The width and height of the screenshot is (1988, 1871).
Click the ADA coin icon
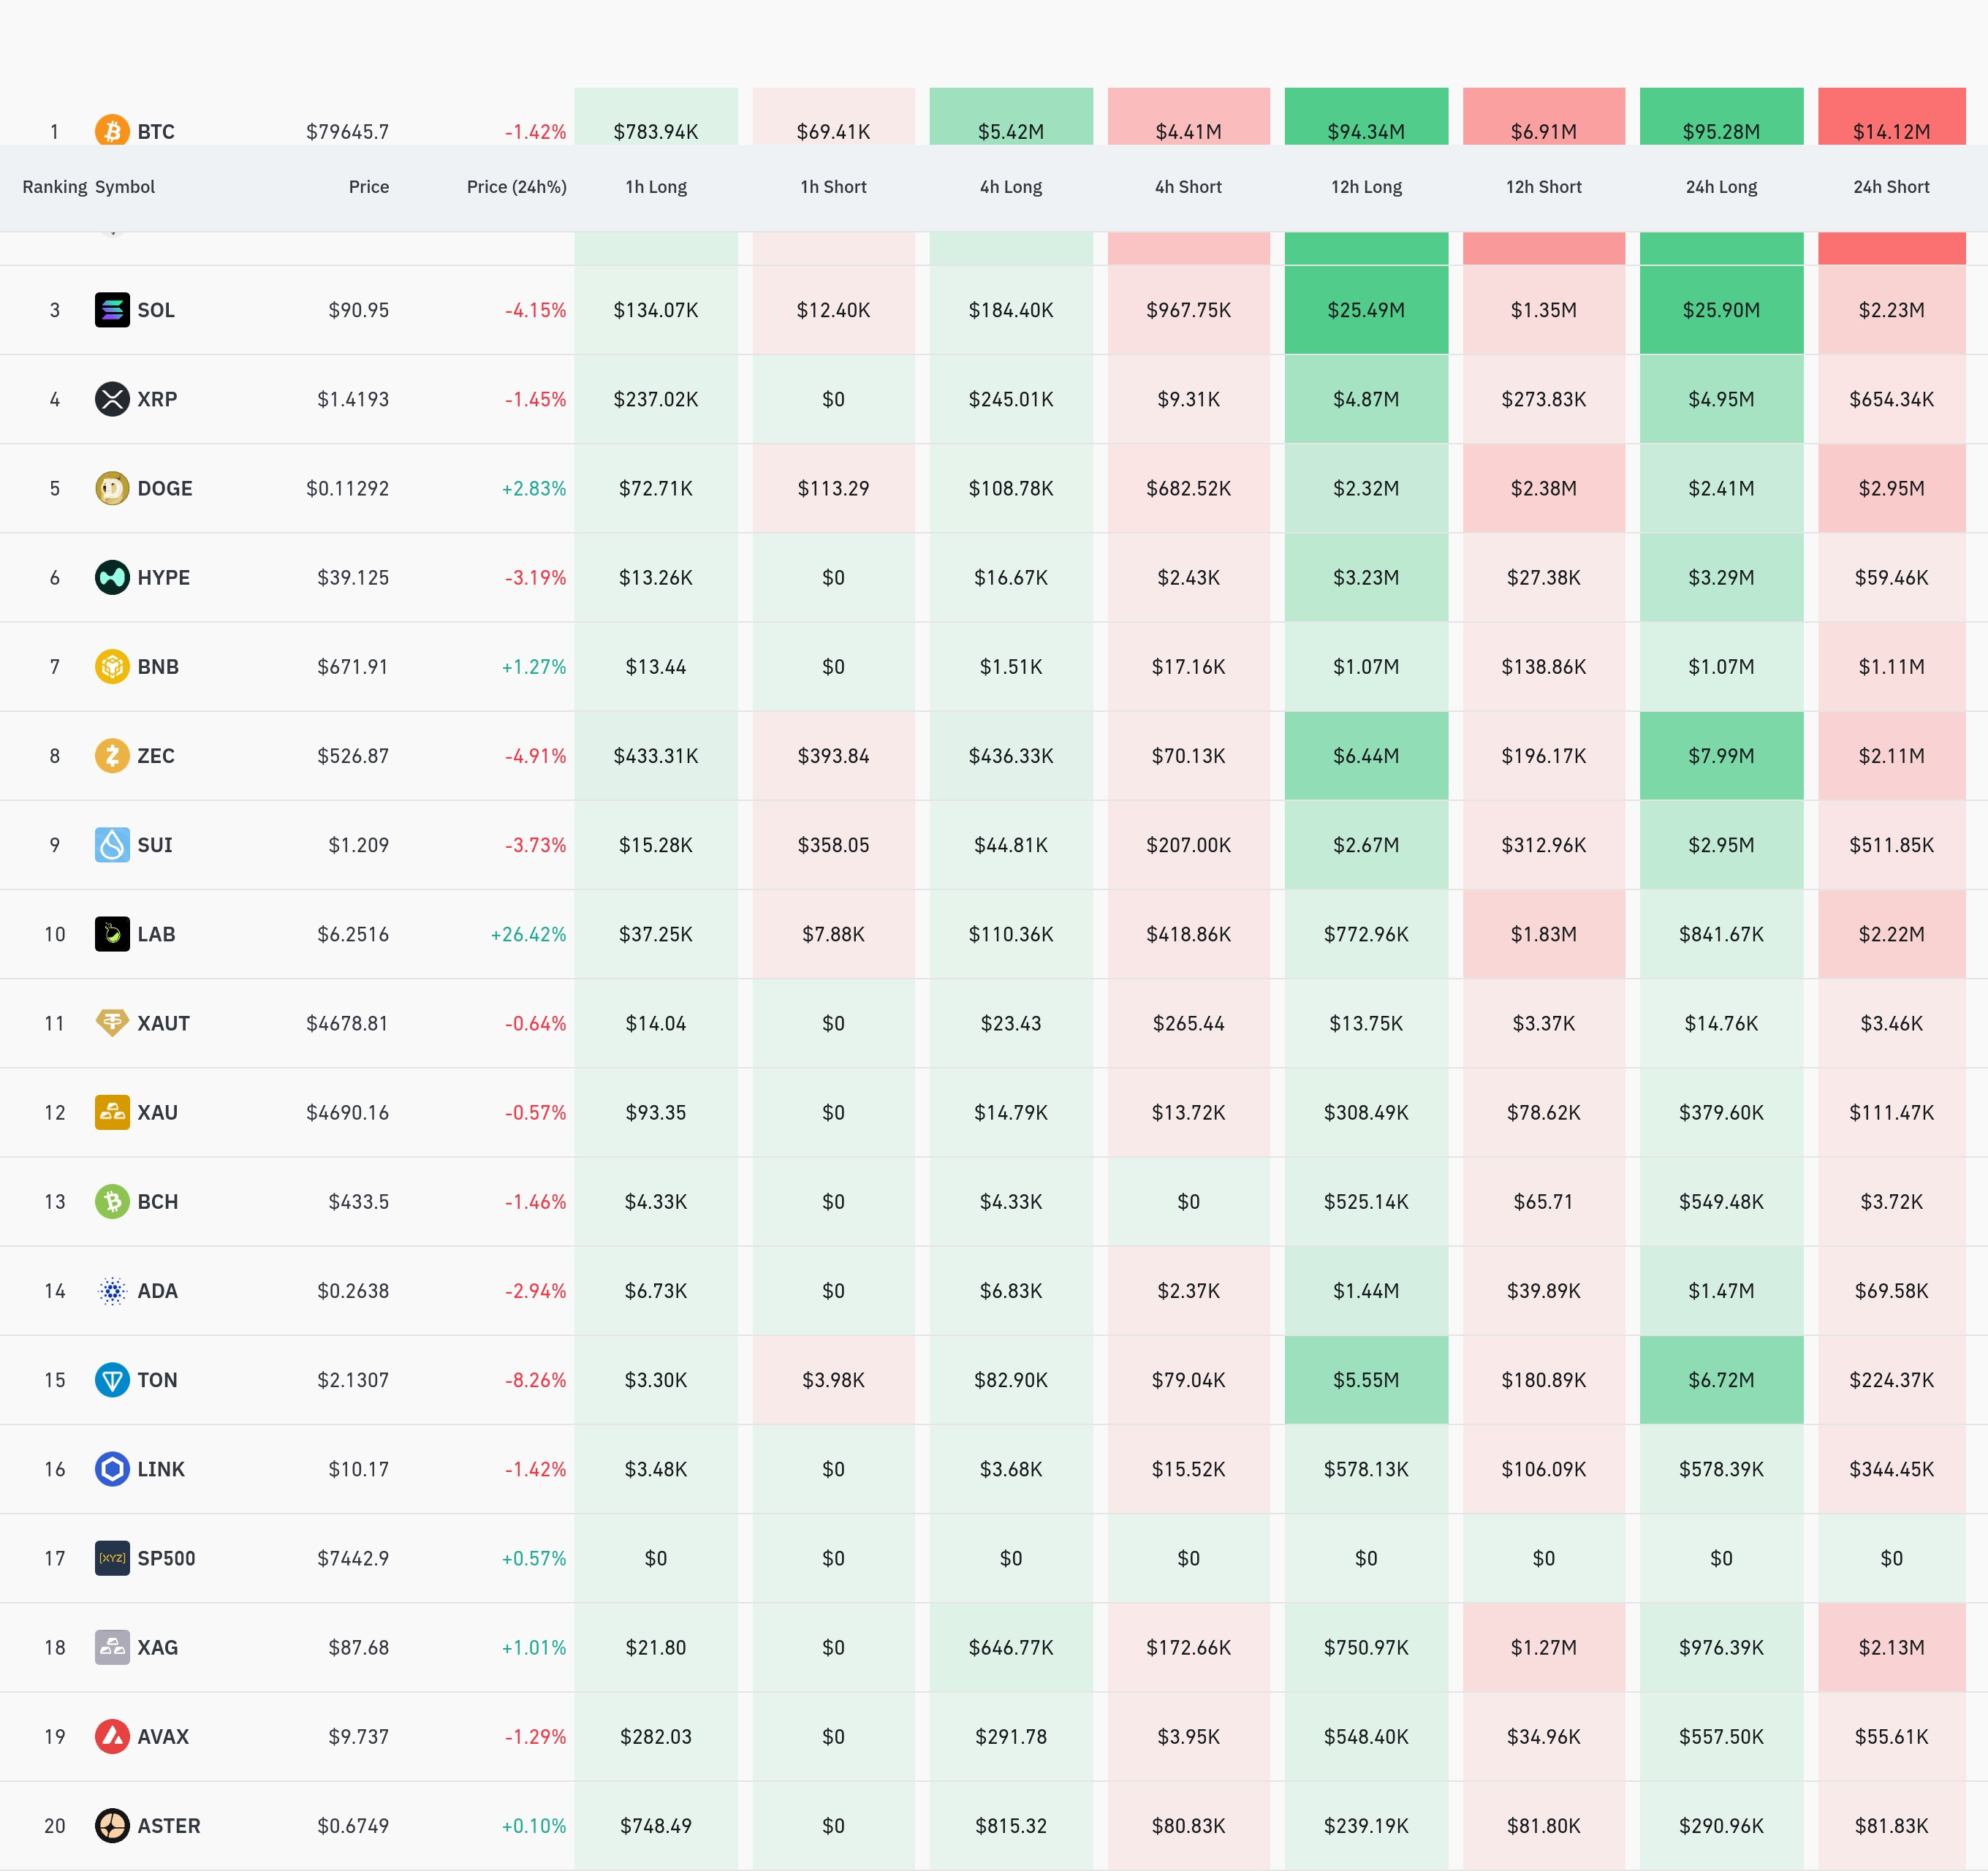112,1291
